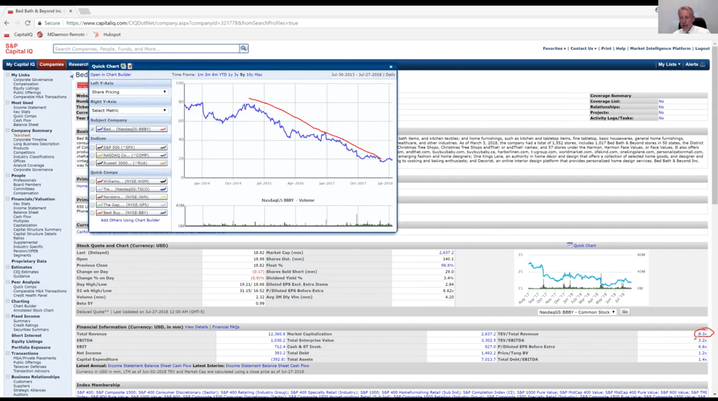Close the Quick Chart popup

pyautogui.click(x=391, y=67)
